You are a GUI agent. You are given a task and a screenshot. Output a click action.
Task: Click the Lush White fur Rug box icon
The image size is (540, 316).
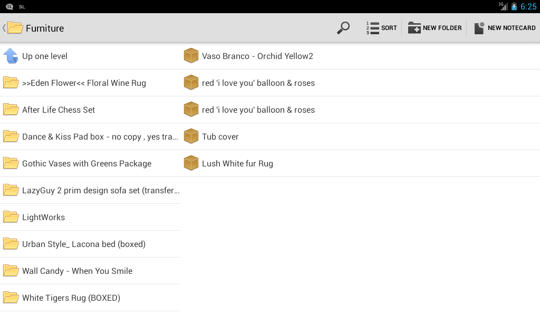191,163
